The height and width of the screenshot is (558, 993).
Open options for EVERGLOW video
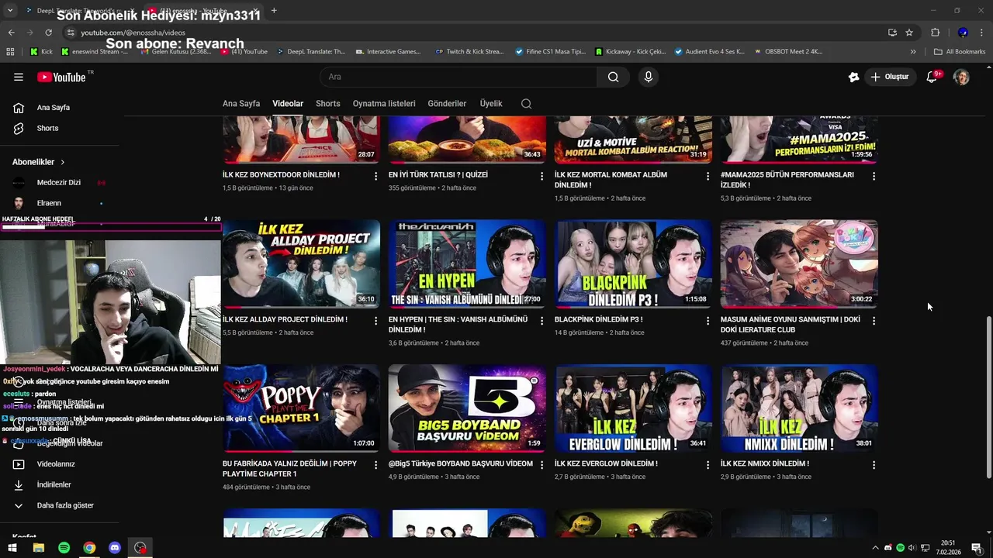tap(708, 465)
